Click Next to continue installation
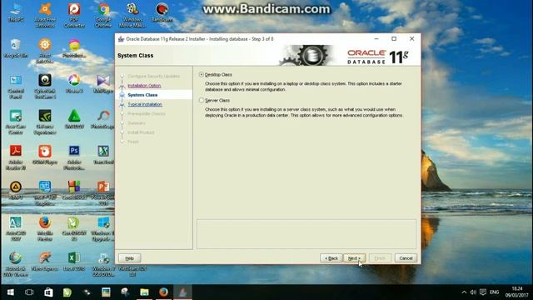The width and height of the screenshot is (533, 300). coord(354,258)
